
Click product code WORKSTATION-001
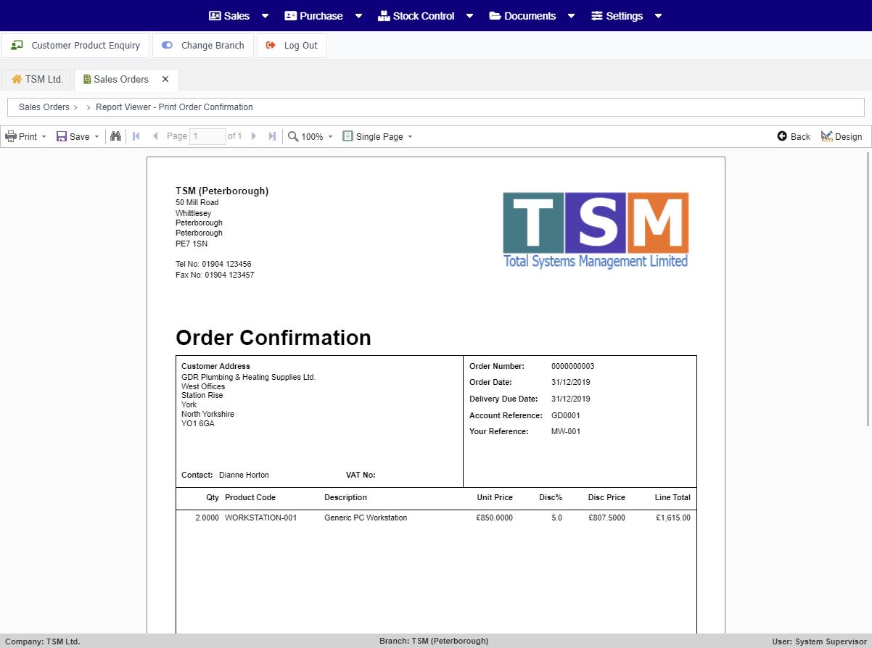pyautogui.click(x=260, y=518)
